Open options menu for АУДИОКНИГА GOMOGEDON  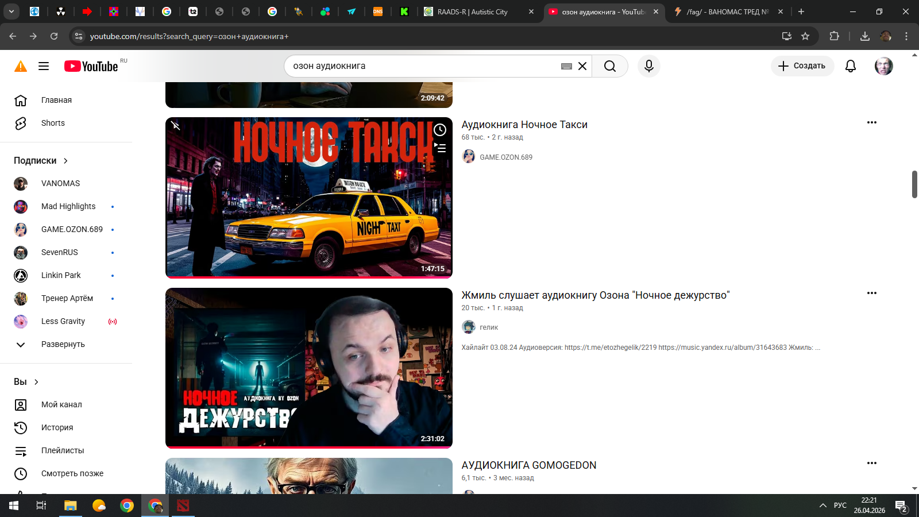coord(872,463)
